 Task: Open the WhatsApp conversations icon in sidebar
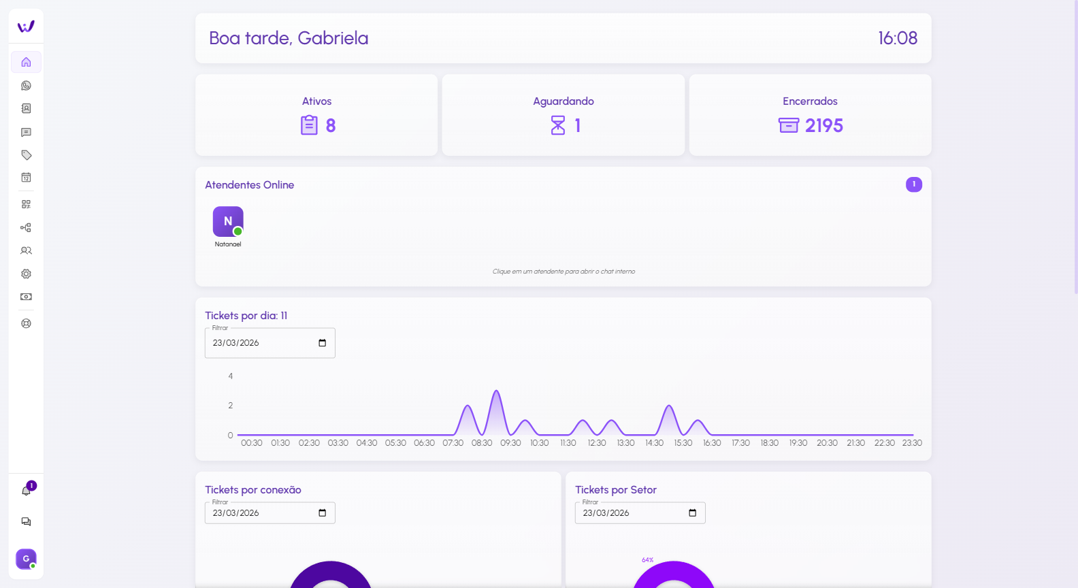point(26,86)
